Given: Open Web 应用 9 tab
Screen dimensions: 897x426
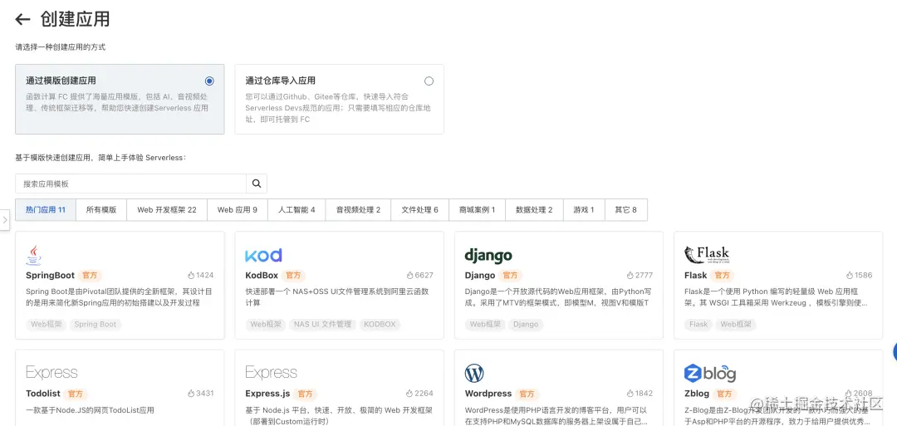Looking at the screenshot, I should (238, 210).
